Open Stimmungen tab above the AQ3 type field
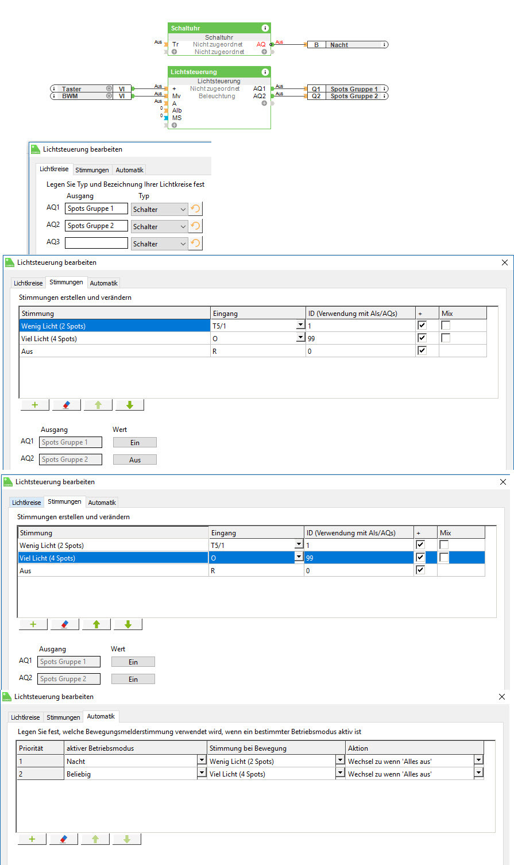 click(x=92, y=170)
